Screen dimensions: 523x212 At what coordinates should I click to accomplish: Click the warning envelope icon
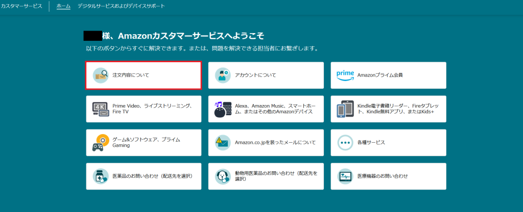pyautogui.click(x=223, y=143)
